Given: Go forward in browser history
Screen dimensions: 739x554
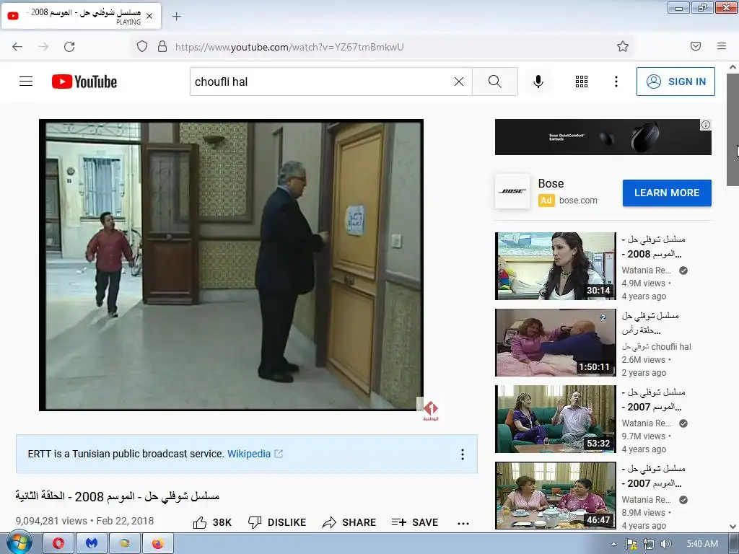Looking at the screenshot, I should [x=43, y=47].
